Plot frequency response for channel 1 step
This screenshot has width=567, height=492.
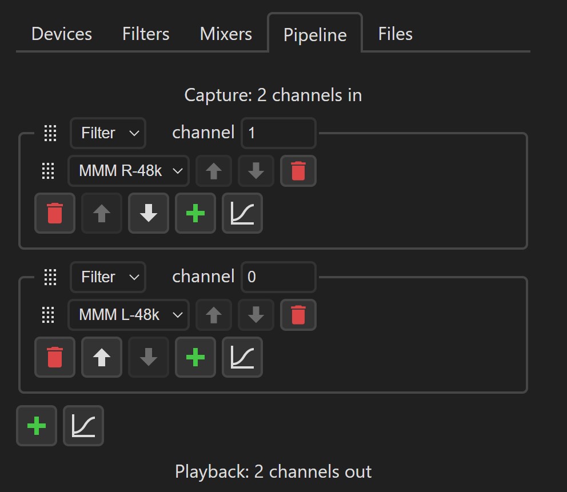click(x=242, y=213)
